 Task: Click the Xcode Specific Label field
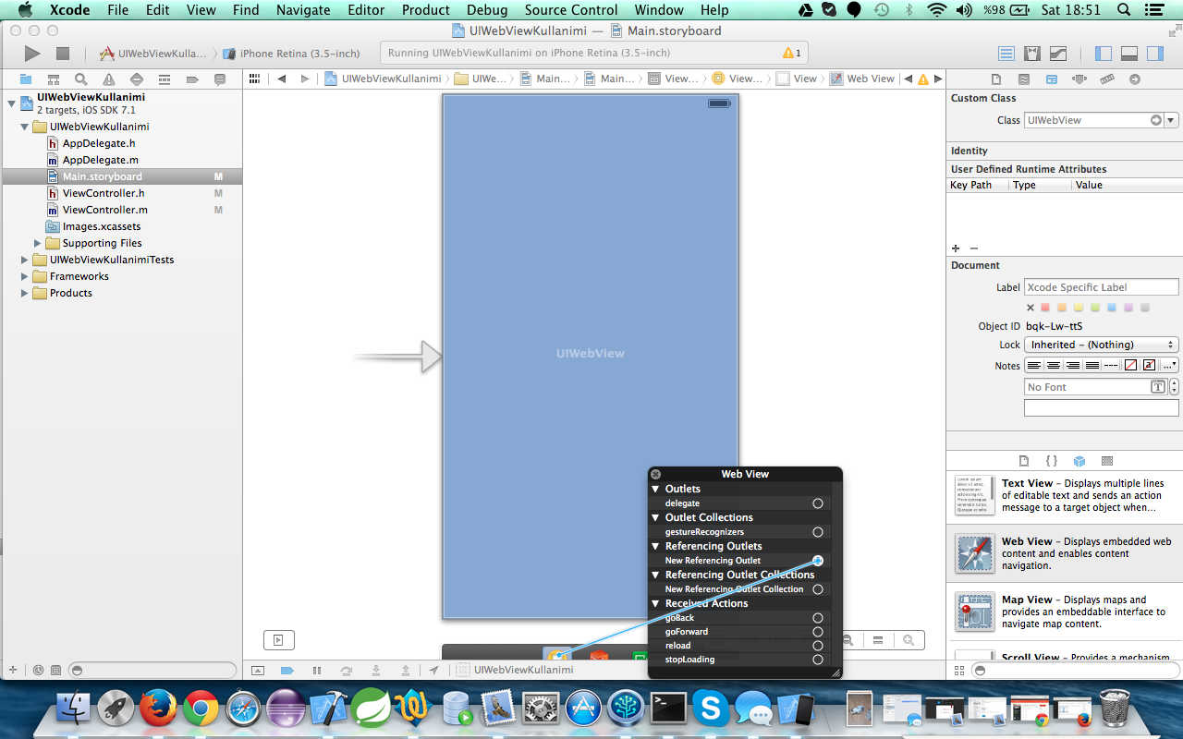coord(1102,287)
